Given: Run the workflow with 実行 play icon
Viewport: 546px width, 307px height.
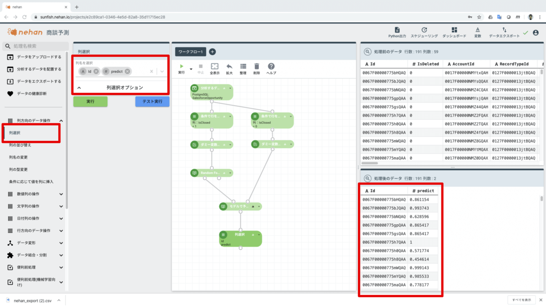Looking at the screenshot, I should 182,66.
